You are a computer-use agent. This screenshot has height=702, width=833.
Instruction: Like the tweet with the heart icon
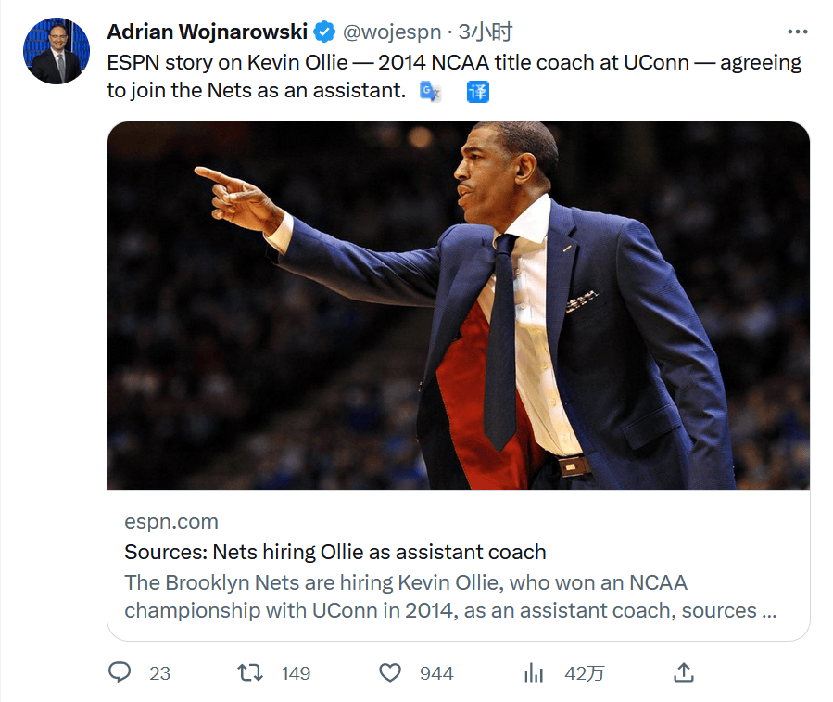(x=390, y=672)
